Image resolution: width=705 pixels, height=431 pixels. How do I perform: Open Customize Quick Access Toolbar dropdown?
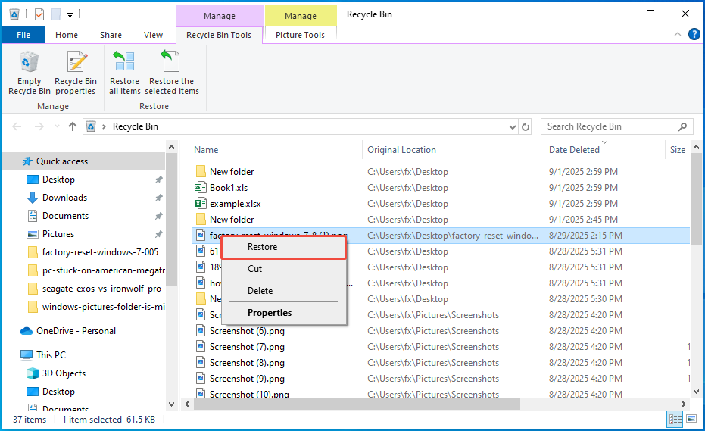(70, 14)
